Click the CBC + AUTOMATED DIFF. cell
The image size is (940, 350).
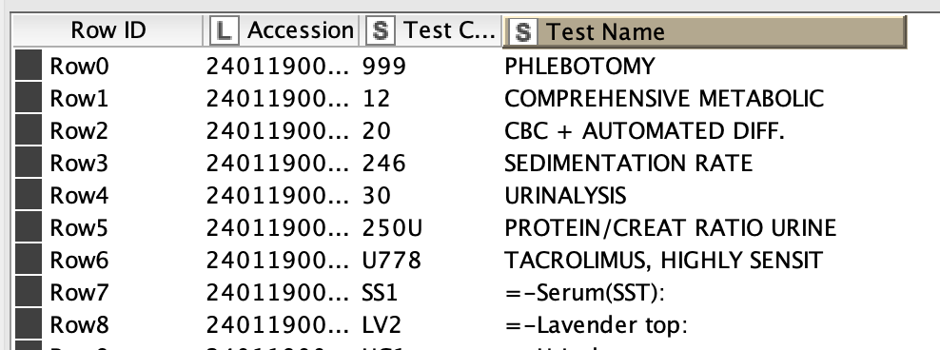coord(644,130)
